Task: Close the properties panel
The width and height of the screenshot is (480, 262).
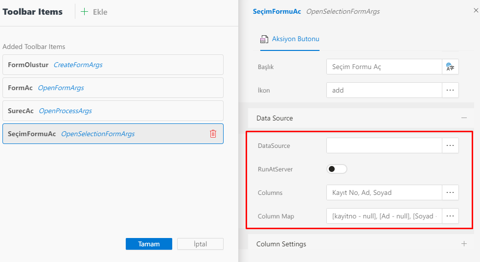Action: click(x=476, y=10)
